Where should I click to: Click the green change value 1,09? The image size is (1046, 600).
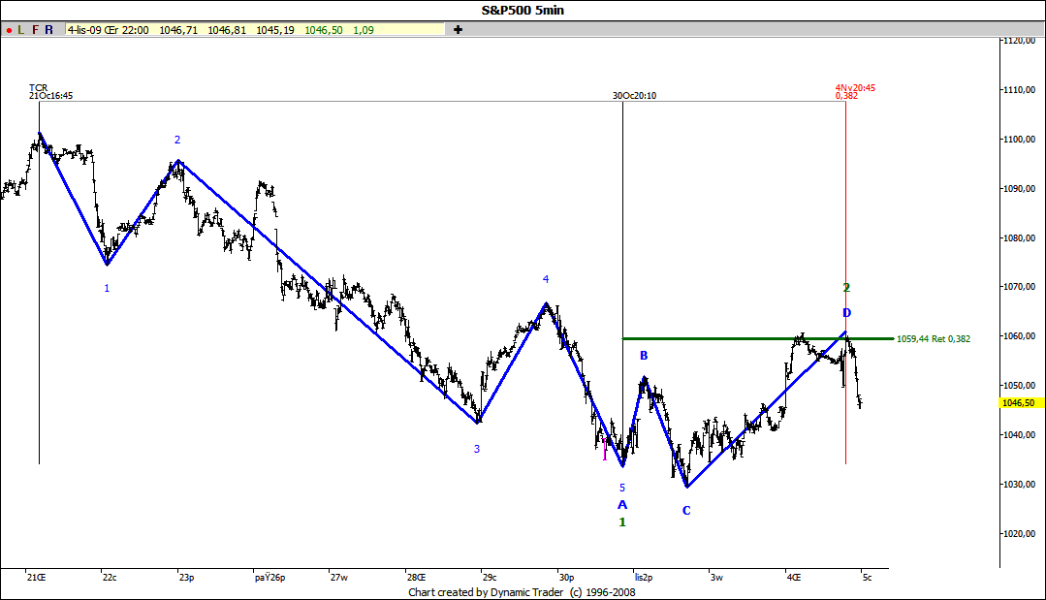point(364,30)
